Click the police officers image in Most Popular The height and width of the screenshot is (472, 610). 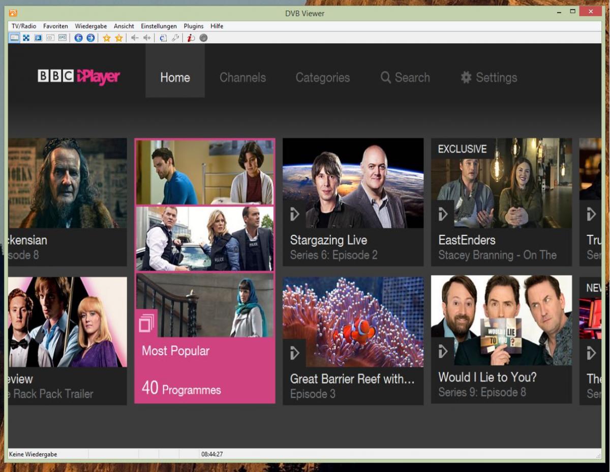click(205, 239)
